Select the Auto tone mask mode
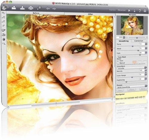The width and height of the screenshot is (149, 140). tap(118, 61)
